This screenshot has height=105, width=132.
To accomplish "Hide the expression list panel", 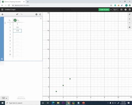I will (x=40, y=14).
